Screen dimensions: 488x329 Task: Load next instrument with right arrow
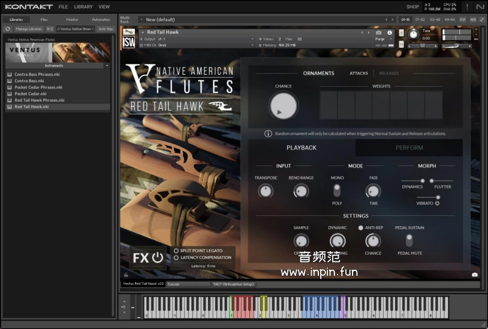coord(369,32)
